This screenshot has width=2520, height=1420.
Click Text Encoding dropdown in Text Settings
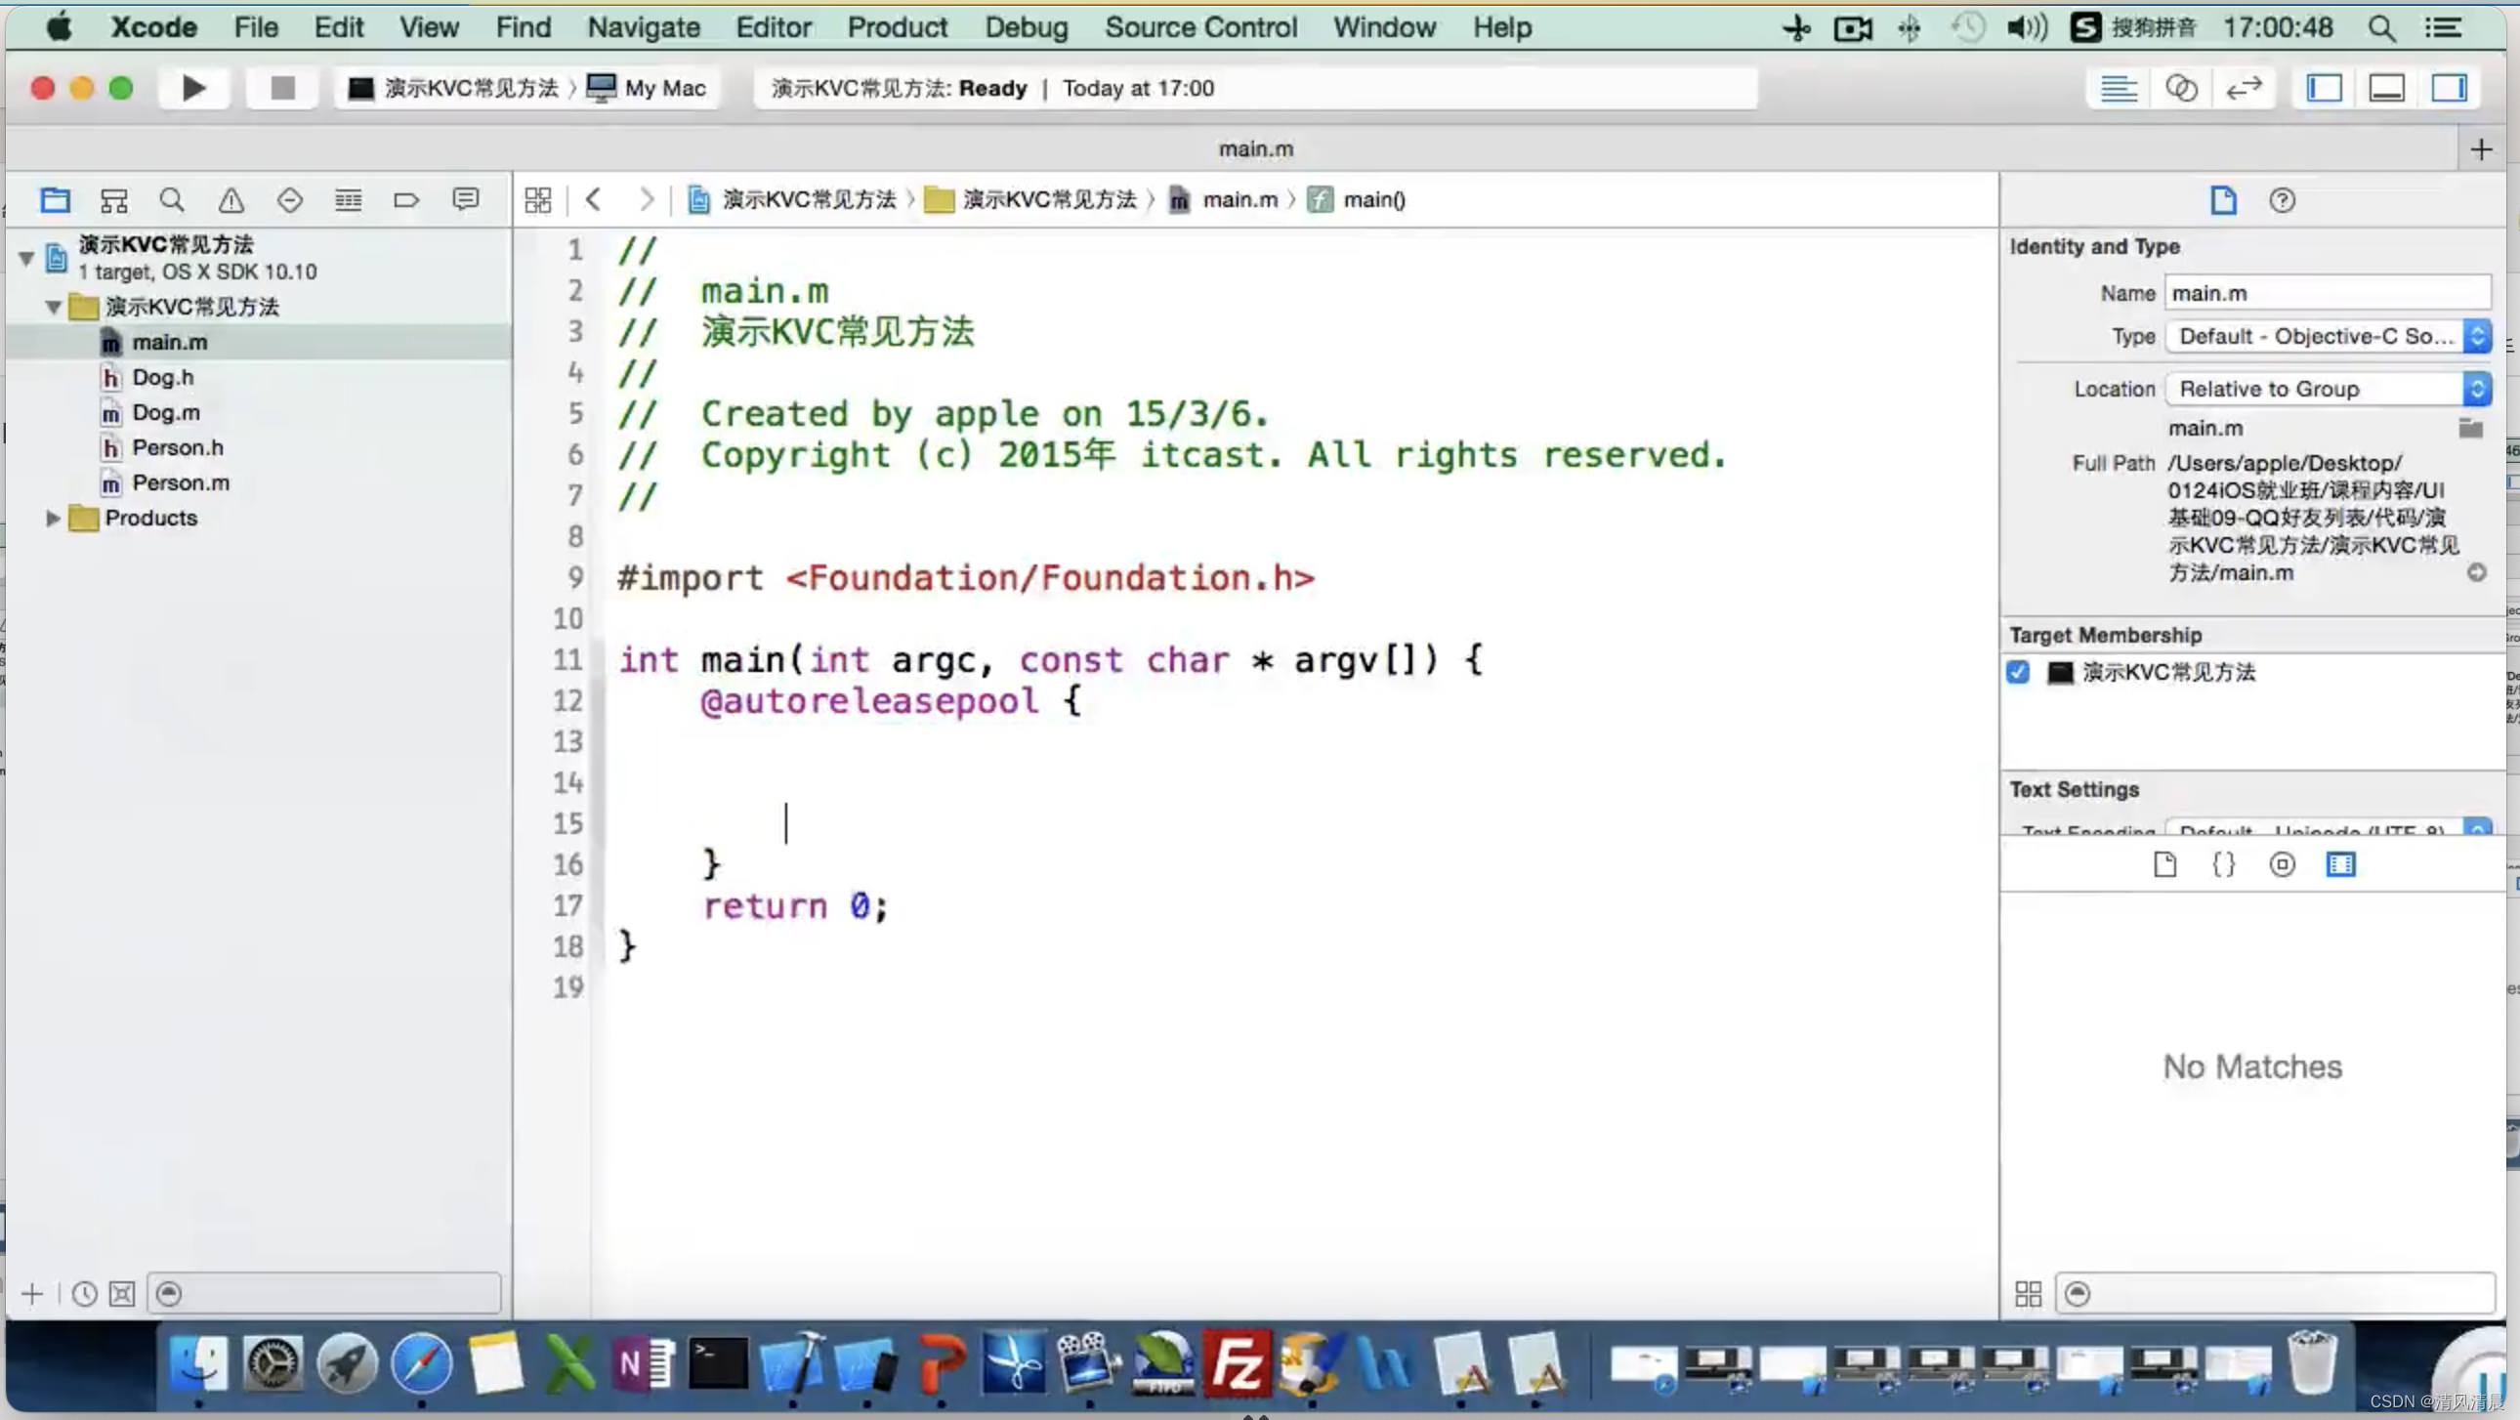click(x=2319, y=830)
